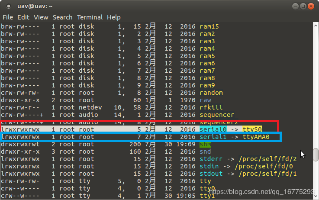This screenshot has width=319, height=200.
Task: Click the ram4 entry
Action: point(207,48)
